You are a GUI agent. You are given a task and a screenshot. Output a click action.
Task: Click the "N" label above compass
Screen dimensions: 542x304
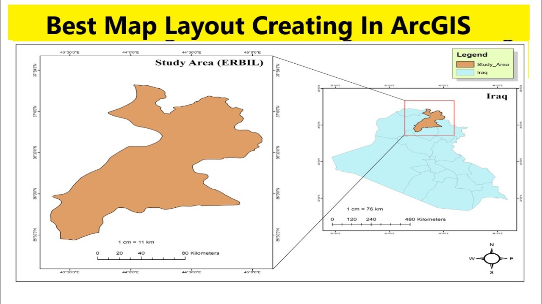[x=492, y=245]
